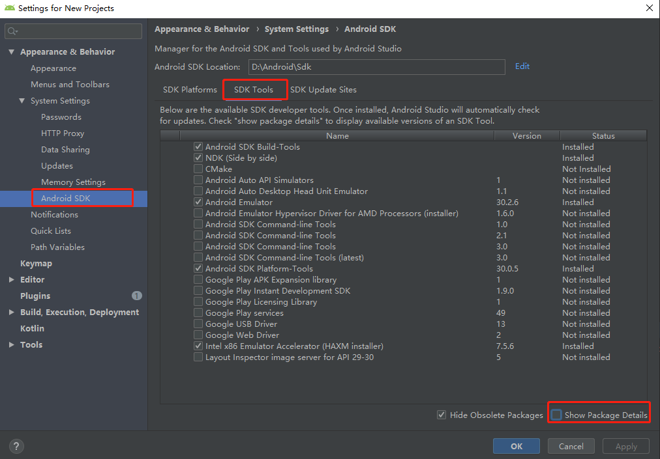Sort table by Version column header

(527, 136)
